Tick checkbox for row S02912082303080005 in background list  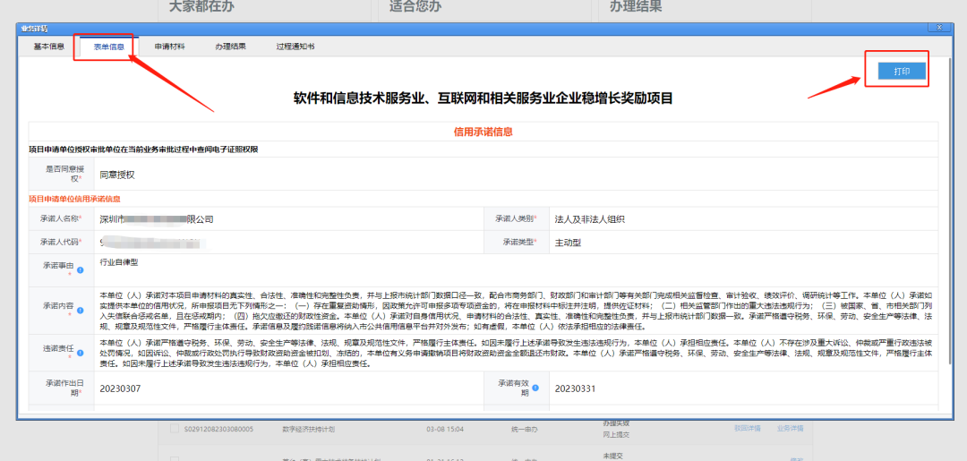click(174, 429)
